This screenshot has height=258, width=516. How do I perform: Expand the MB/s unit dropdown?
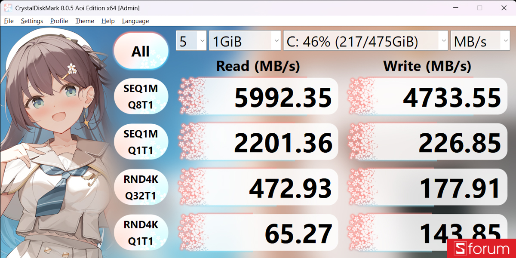click(481, 42)
